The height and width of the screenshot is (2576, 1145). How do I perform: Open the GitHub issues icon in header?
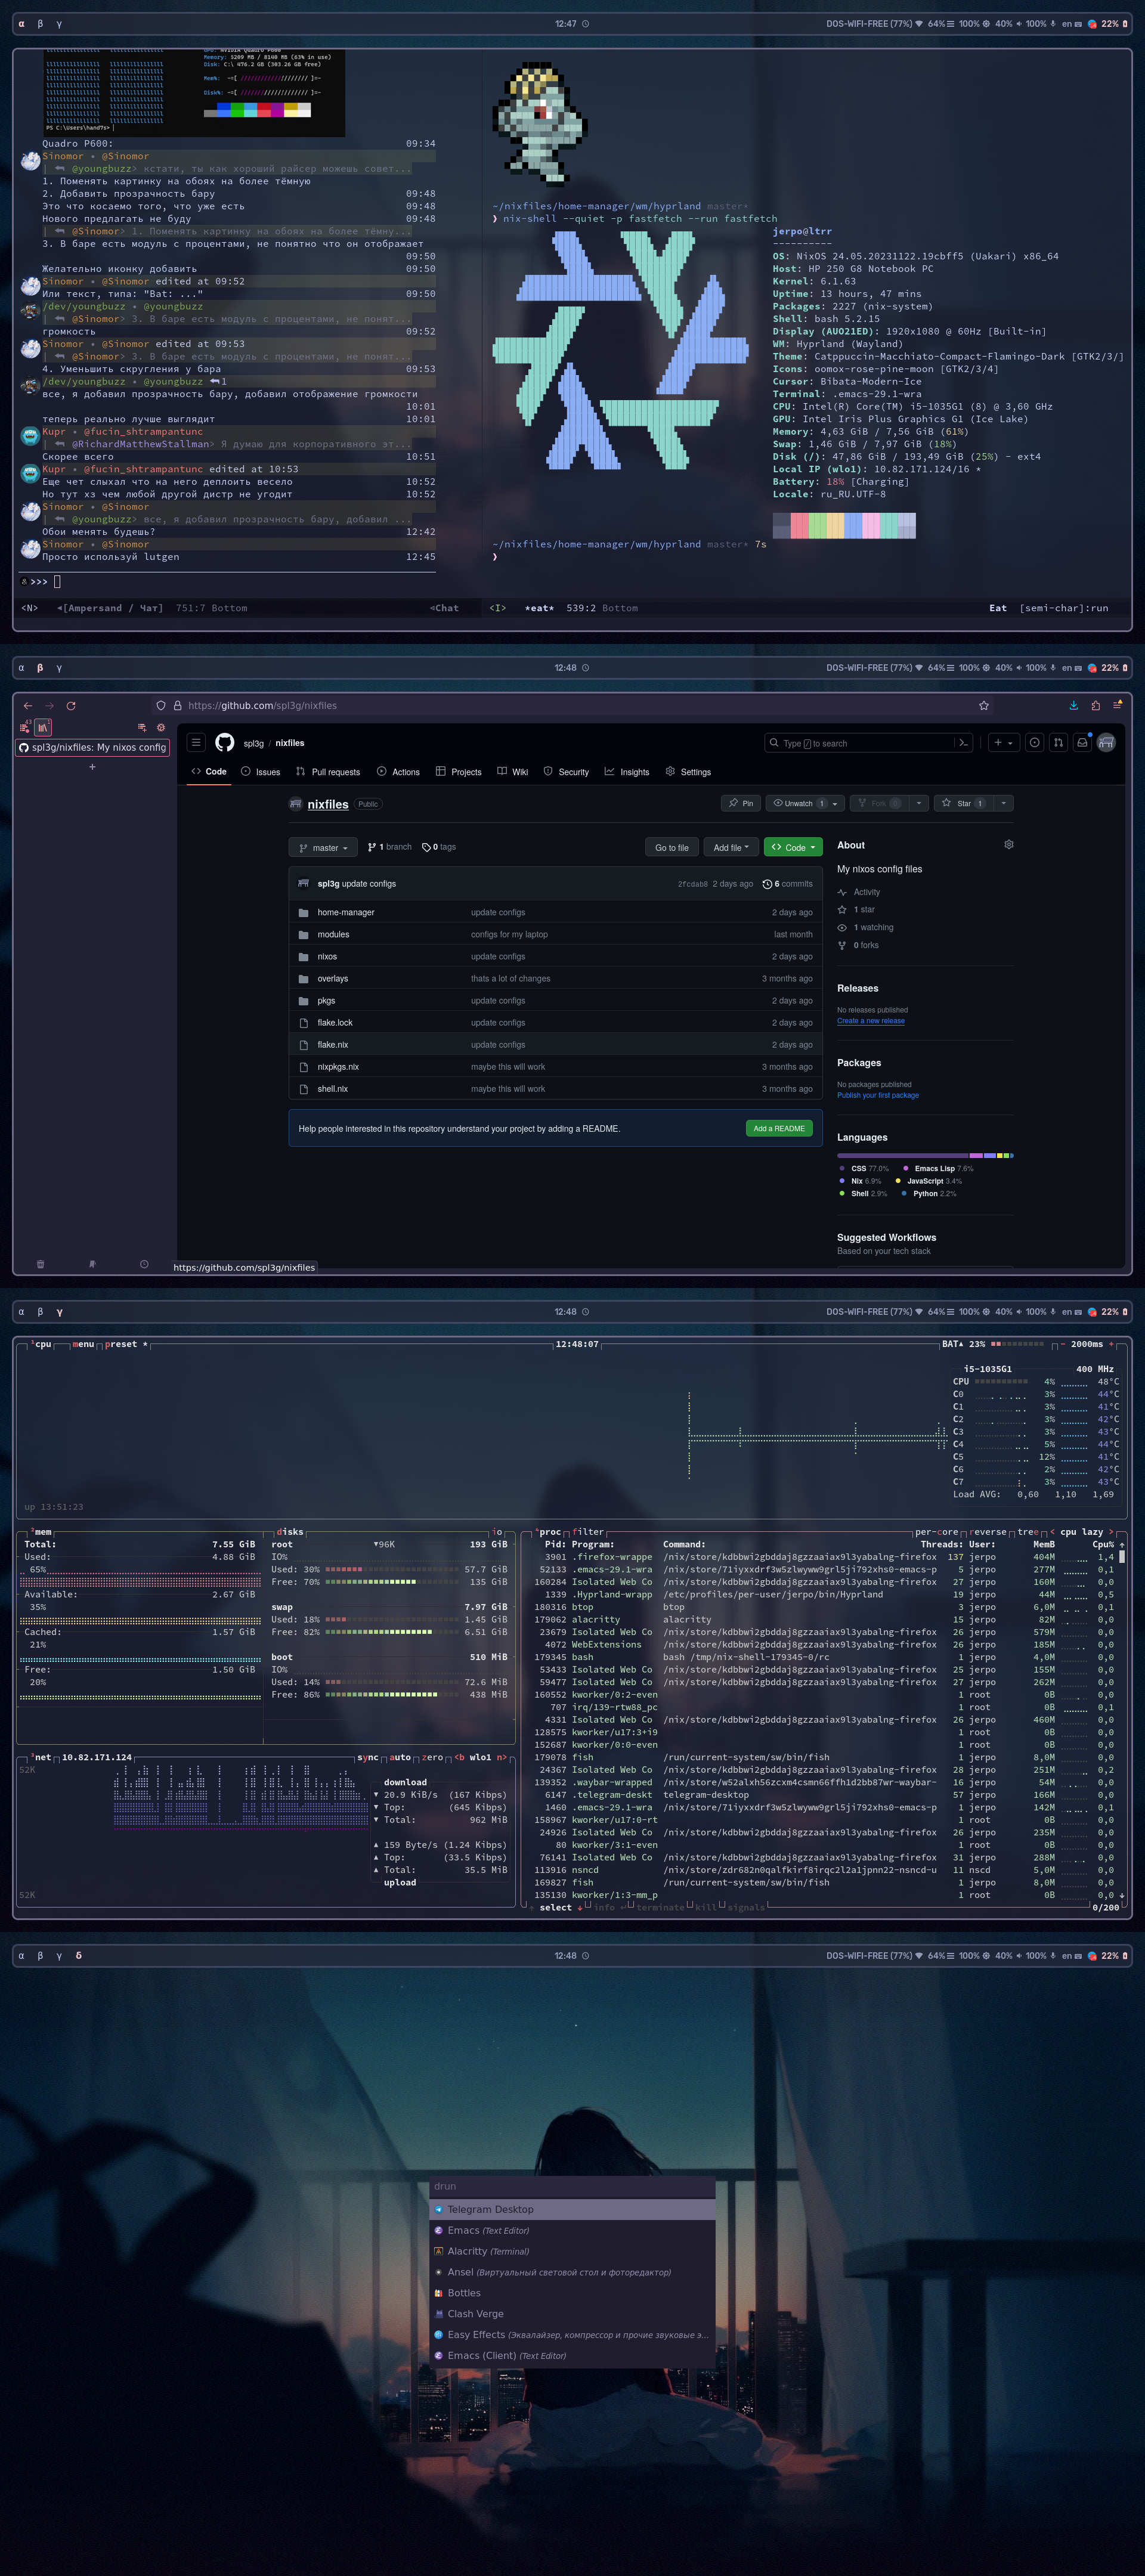point(1035,743)
